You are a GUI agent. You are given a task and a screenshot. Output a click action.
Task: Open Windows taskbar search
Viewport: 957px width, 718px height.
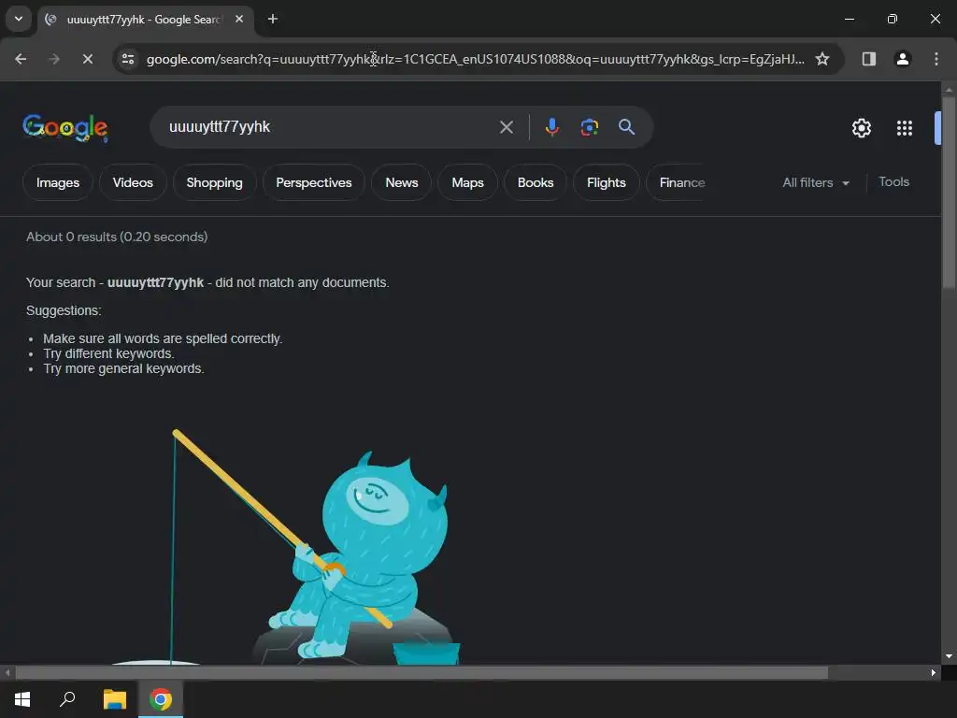pos(67,699)
